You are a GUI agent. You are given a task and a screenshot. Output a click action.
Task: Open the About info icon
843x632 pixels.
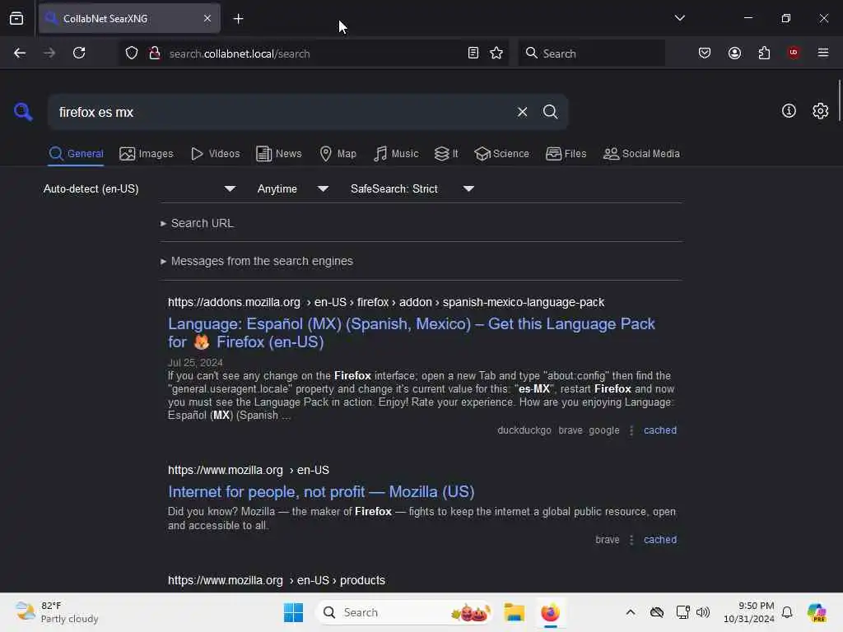789,111
